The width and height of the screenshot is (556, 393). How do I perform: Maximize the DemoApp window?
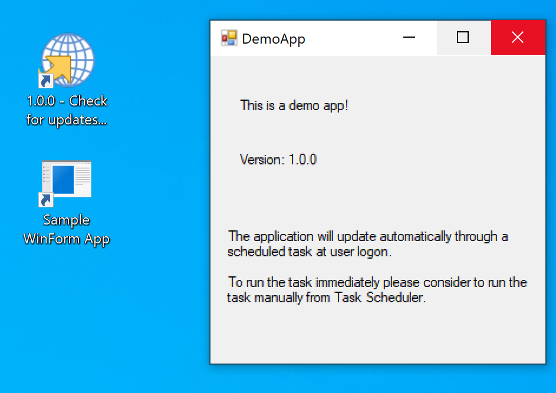[463, 37]
